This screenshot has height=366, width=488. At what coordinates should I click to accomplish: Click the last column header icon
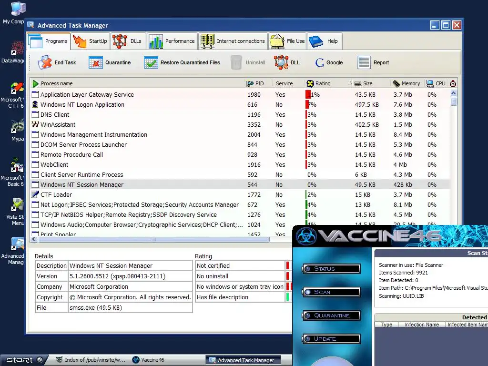[453, 83]
